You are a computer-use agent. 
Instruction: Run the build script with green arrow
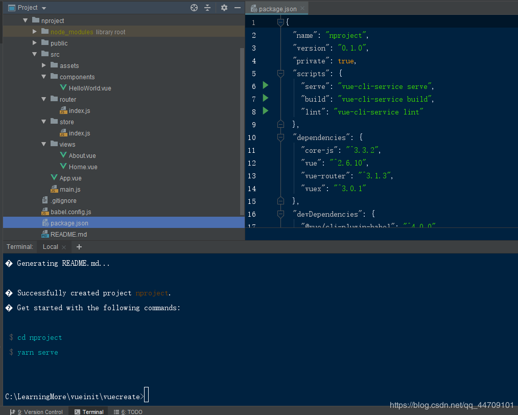(x=265, y=98)
